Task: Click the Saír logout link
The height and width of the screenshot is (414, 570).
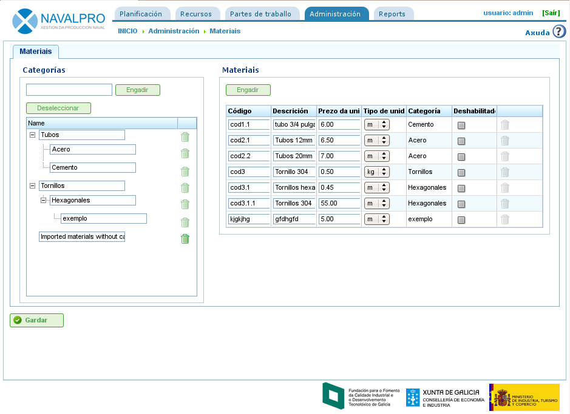Action: tap(551, 13)
